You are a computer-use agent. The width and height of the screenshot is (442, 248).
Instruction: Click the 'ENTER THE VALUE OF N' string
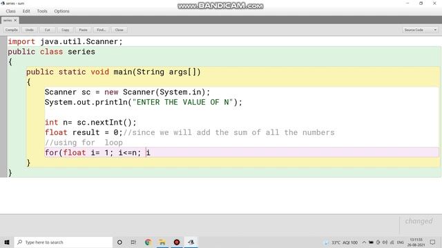(x=182, y=102)
